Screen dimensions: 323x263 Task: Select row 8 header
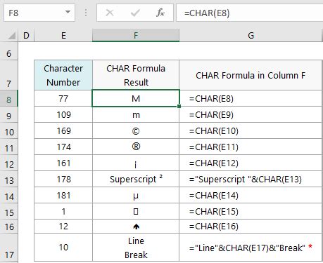tap(8, 99)
